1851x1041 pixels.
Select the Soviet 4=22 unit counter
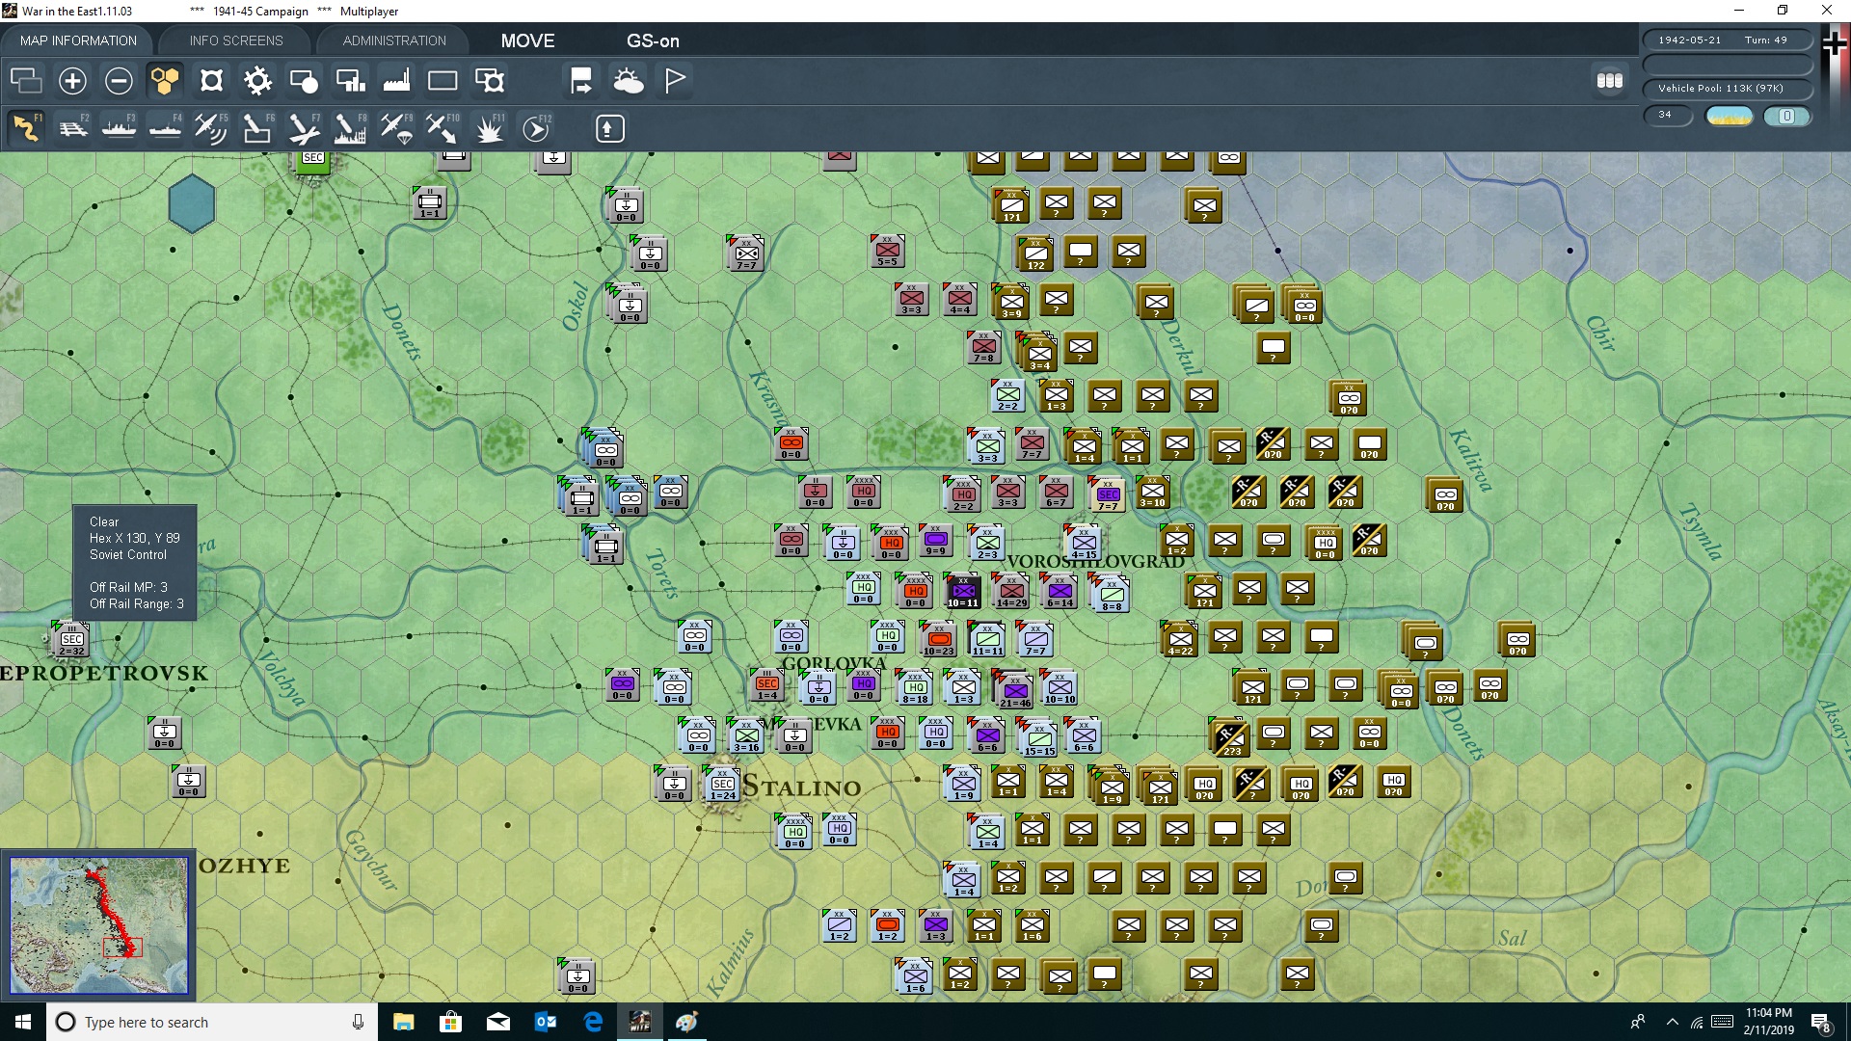tap(1180, 639)
